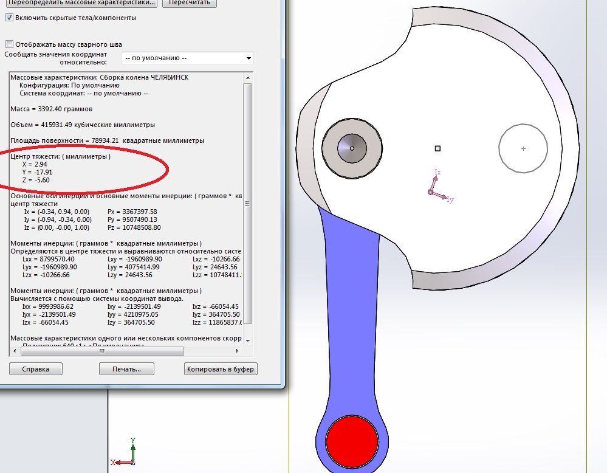The height and width of the screenshot is (473, 607).
Task: Click the pink principal inertia axes marker
Action: coord(431,192)
